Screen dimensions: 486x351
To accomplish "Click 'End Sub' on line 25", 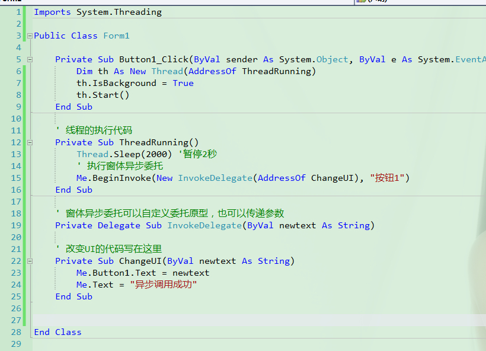I will (73, 296).
